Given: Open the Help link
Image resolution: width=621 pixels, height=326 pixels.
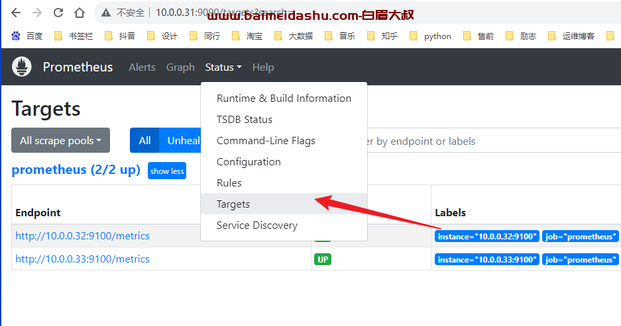Looking at the screenshot, I should [x=263, y=67].
